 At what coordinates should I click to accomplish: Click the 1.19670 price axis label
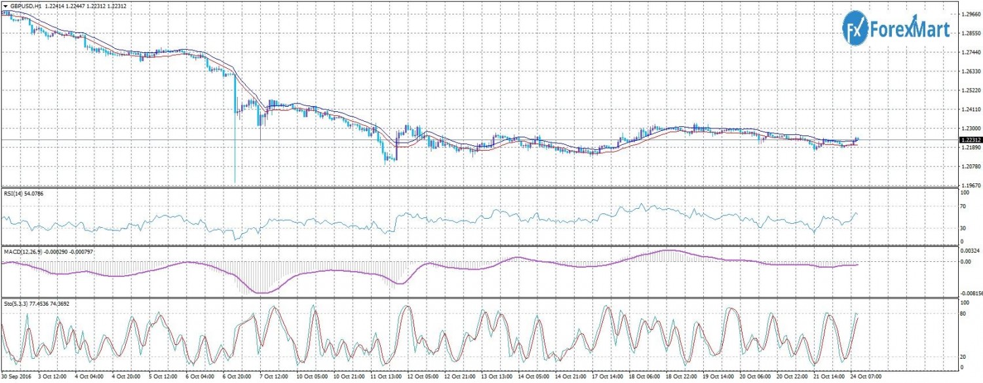click(970, 186)
